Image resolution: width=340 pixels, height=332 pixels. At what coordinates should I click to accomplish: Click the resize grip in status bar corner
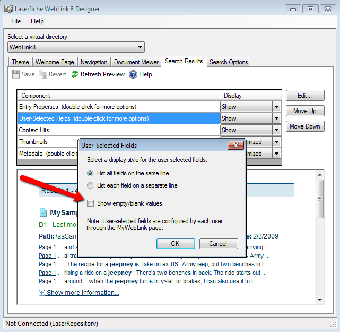click(x=333, y=325)
